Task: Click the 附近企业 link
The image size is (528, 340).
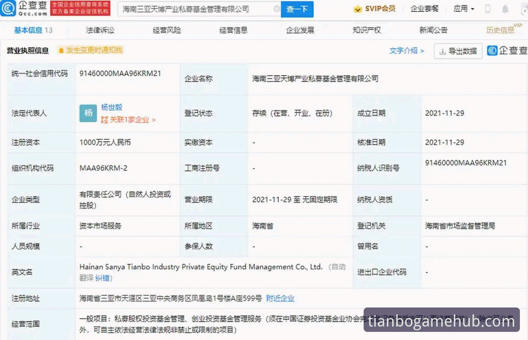Action: [280, 299]
